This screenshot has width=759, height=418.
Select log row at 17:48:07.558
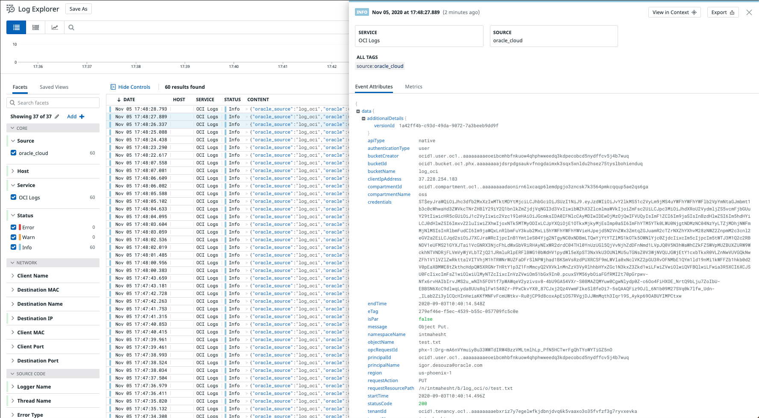click(x=228, y=163)
